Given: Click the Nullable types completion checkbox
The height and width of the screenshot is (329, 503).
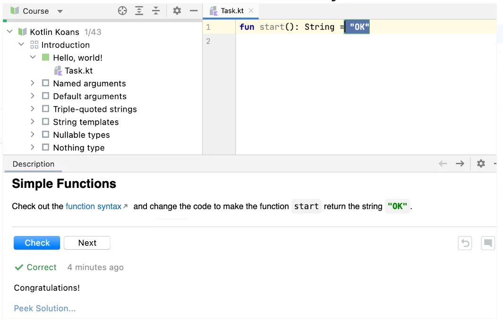Looking at the screenshot, I should 45,135.
